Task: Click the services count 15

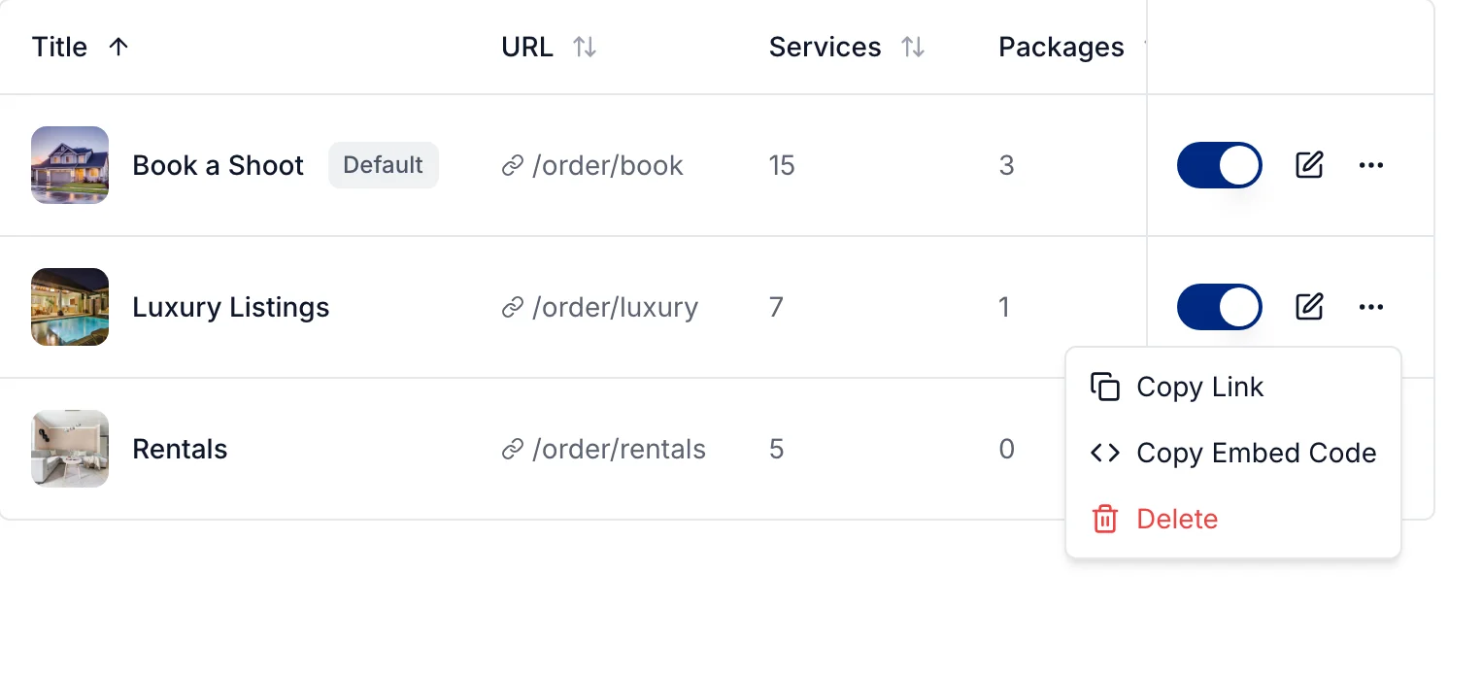Action: click(x=782, y=166)
